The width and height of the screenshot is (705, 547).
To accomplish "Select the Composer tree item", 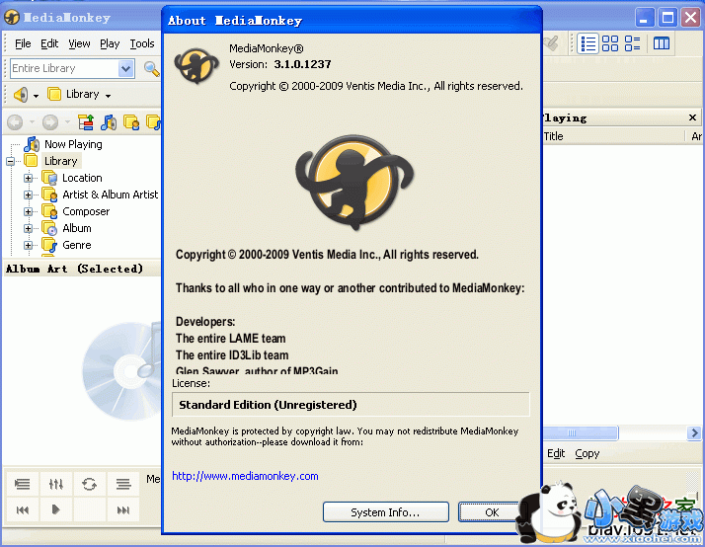I will (86, 211).
